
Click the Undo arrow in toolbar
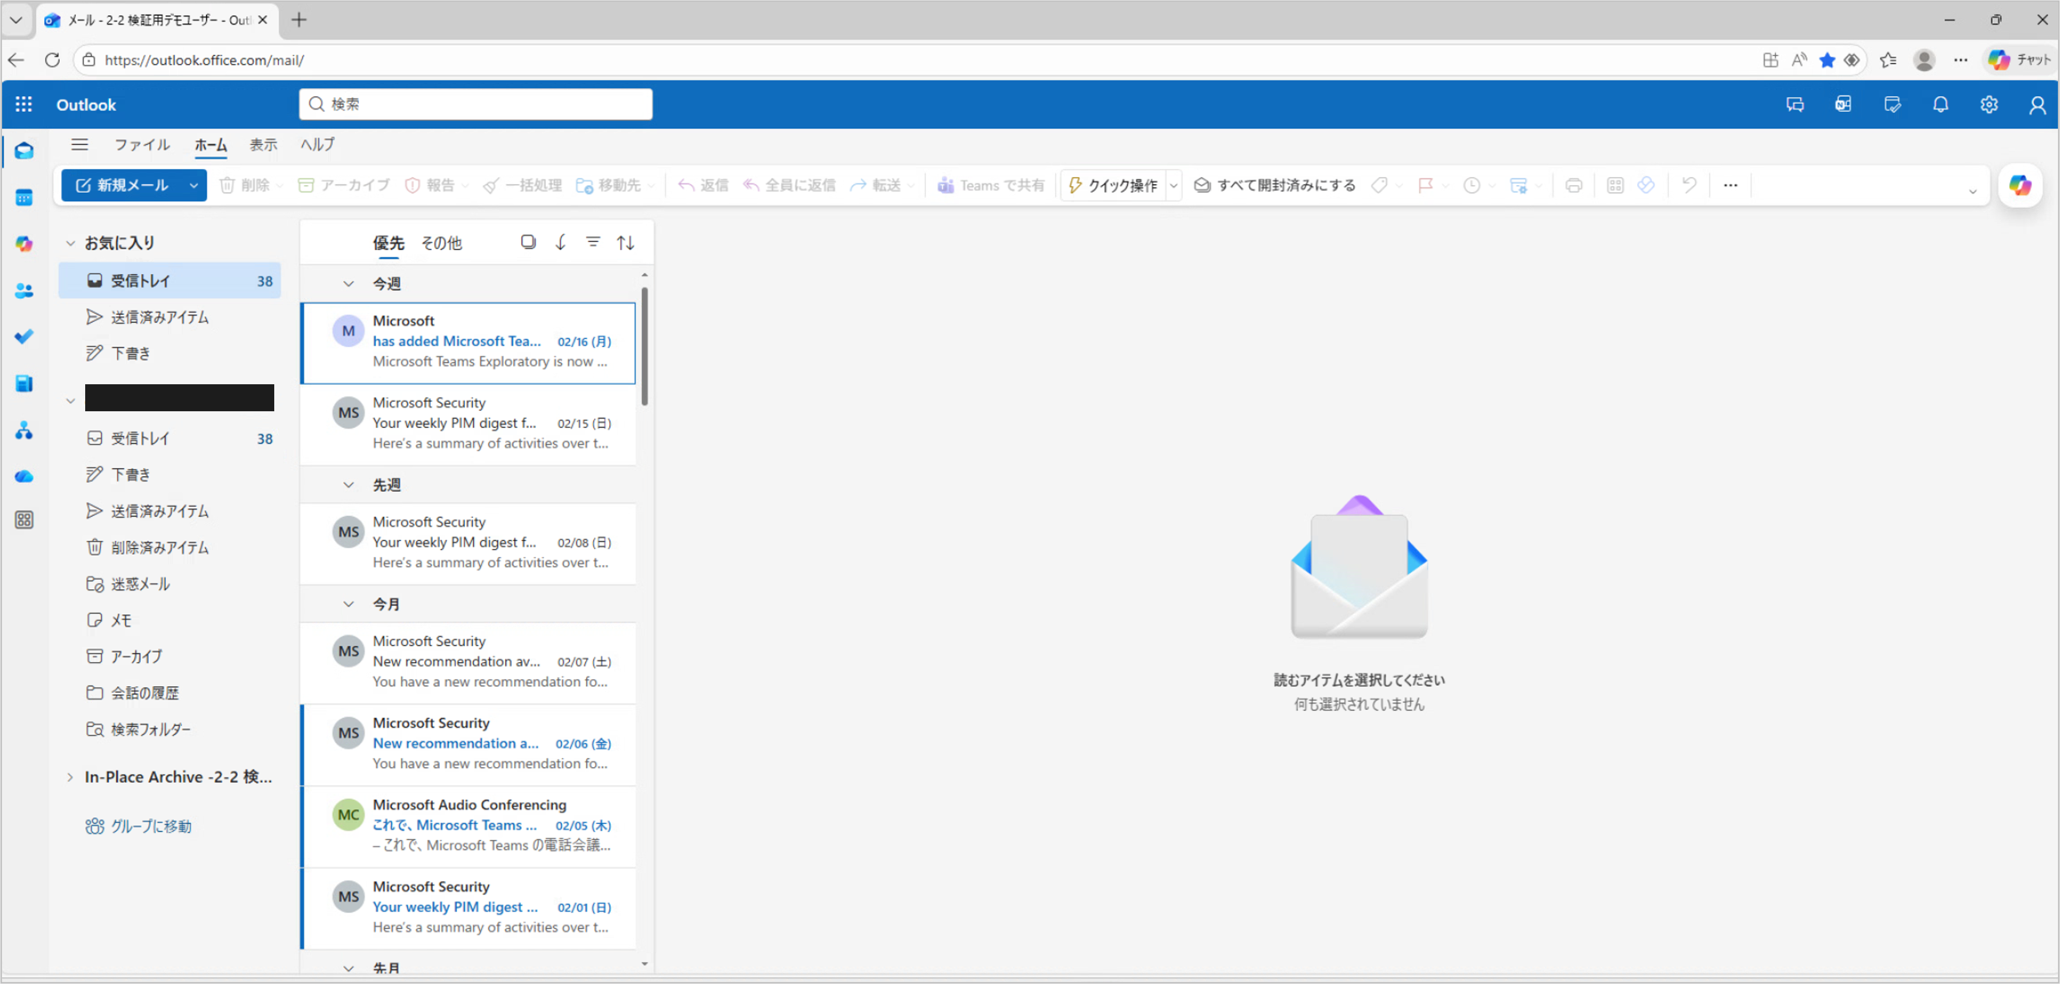click(x=1689, y=185)
